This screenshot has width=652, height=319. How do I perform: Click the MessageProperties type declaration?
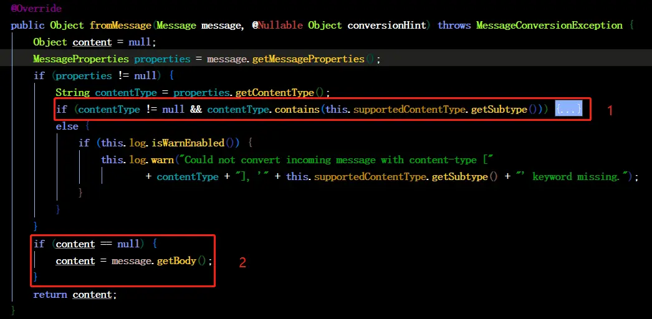(81, 59)
